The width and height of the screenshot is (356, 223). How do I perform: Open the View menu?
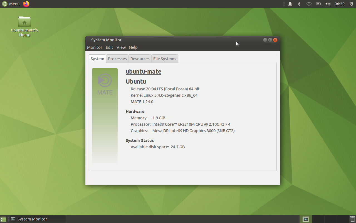coord(121,47)
